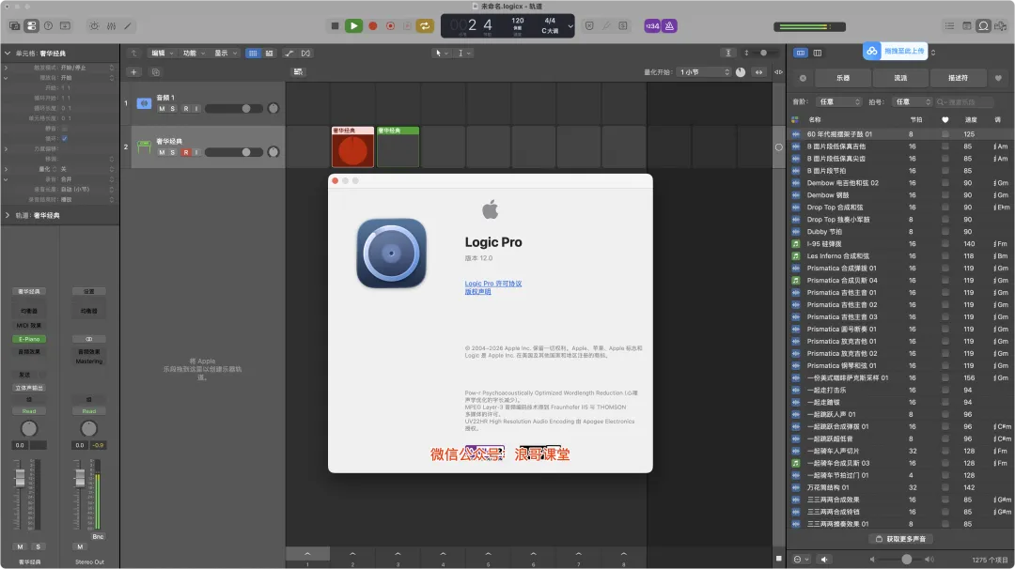Select loop Dubby 节拍
This screenshot has height=569, width=1015.
point(899,232)
